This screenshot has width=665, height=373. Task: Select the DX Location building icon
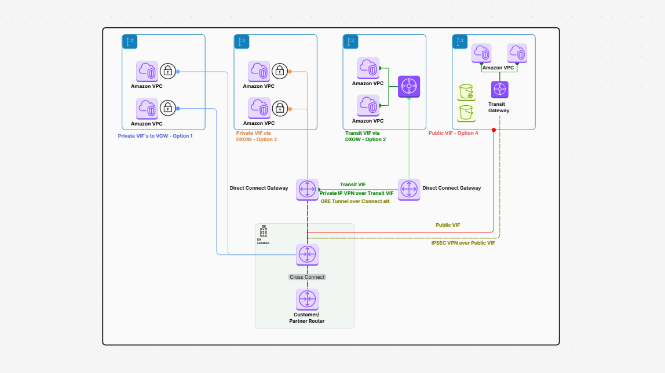pyautogui.click(x=264, y=232)
